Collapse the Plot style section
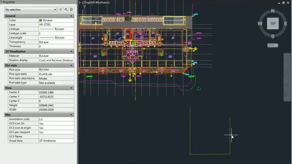Viewport: 292px width, 164px height. [x=71, y=66]
